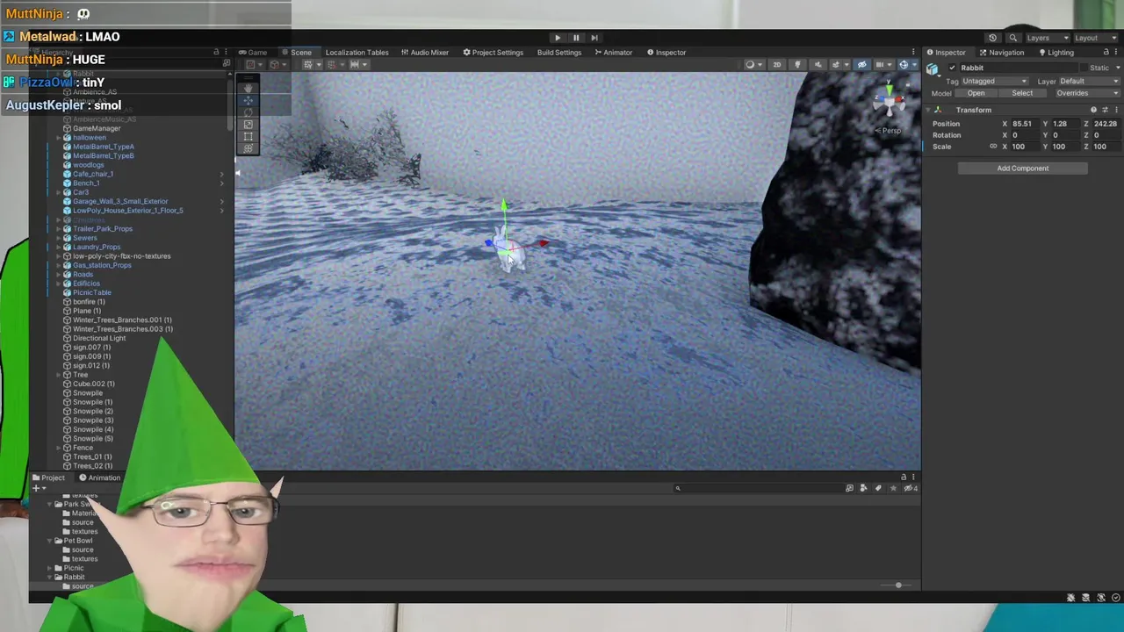
Task: Switch to the Navigation tab
Action: pos(1001,53)
